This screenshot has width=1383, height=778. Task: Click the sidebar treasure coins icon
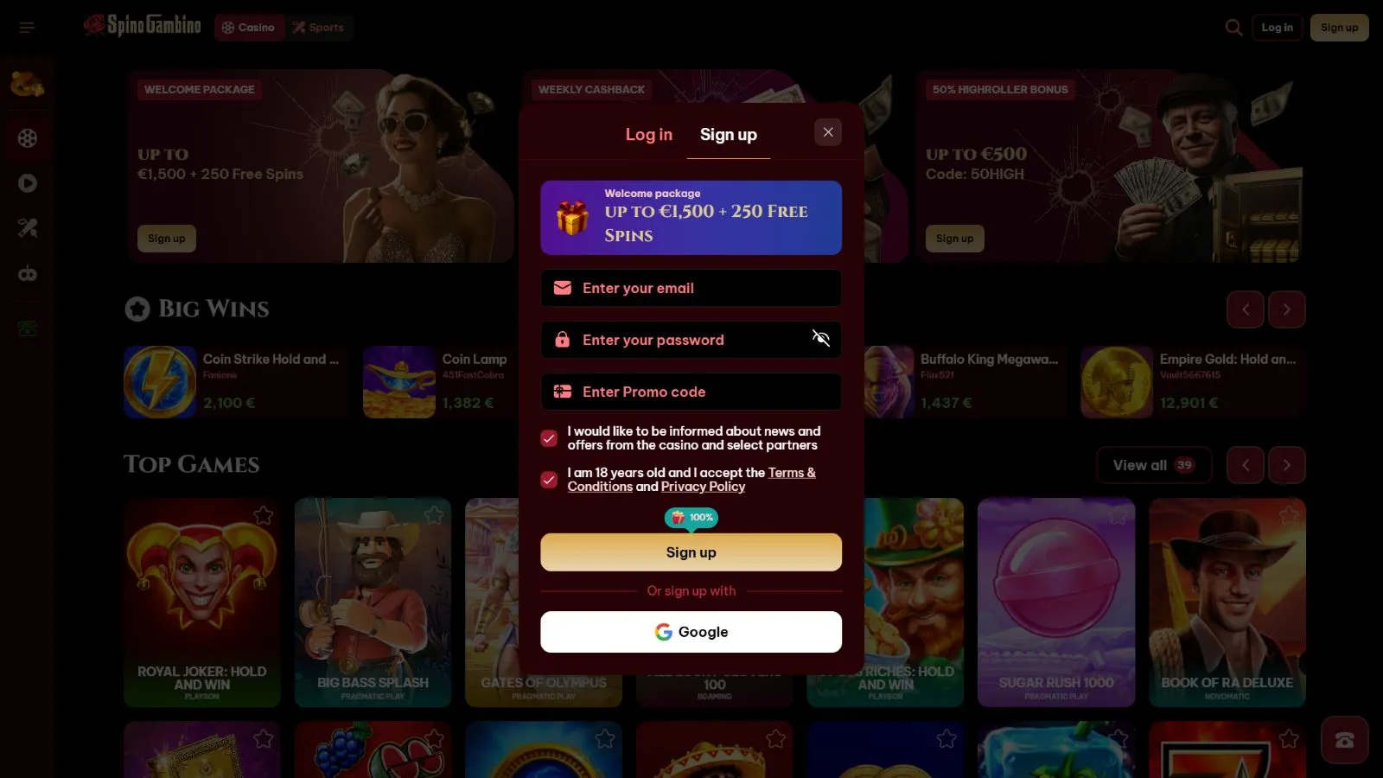coord(27,84)
